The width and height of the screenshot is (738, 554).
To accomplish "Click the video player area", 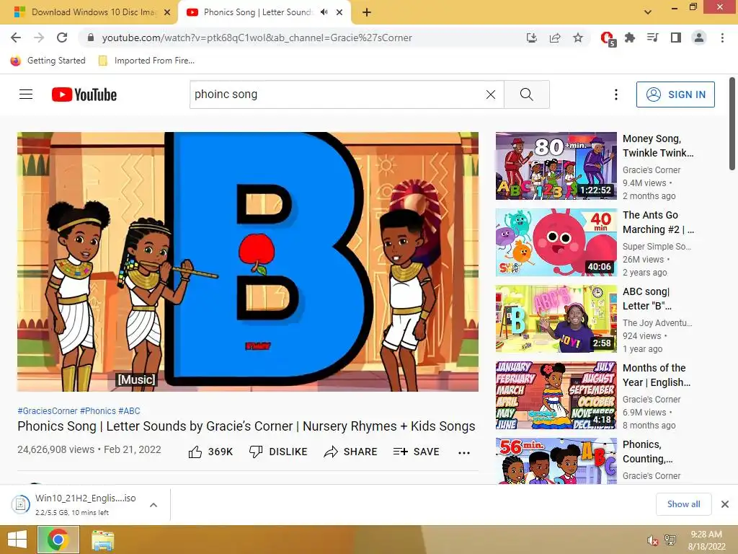I will pos(248,261).
